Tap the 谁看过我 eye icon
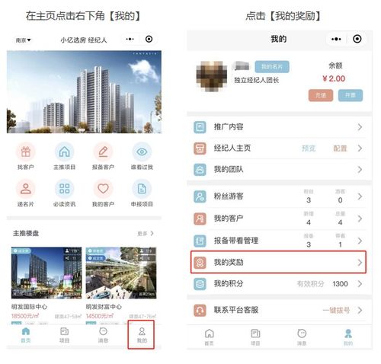Screen dimensions: 381x364 142,152
